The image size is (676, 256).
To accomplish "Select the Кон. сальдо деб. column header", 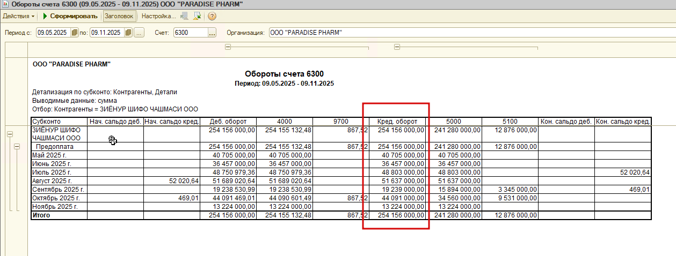I will click(x=566, y=121).
